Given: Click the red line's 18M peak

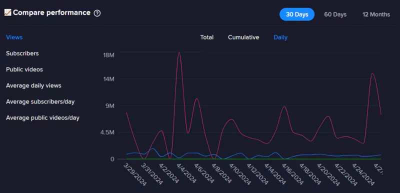Looking at the screenshot, I should click(x=179, y=52).
